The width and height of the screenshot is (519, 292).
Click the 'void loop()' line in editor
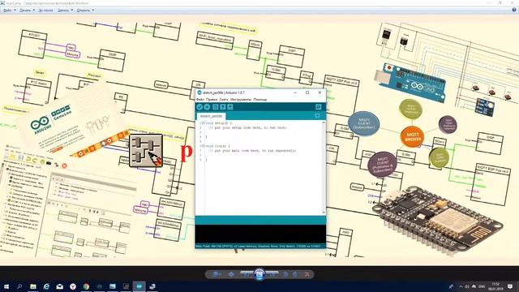[x=217, y=146]
